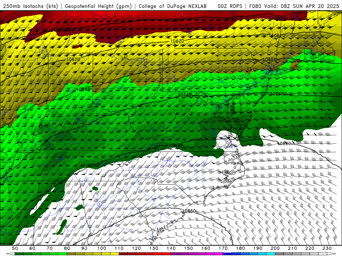342x256 pixels.
Task: Select the "Geopotential Height (gpm)" header label
Action: (98, 6)
